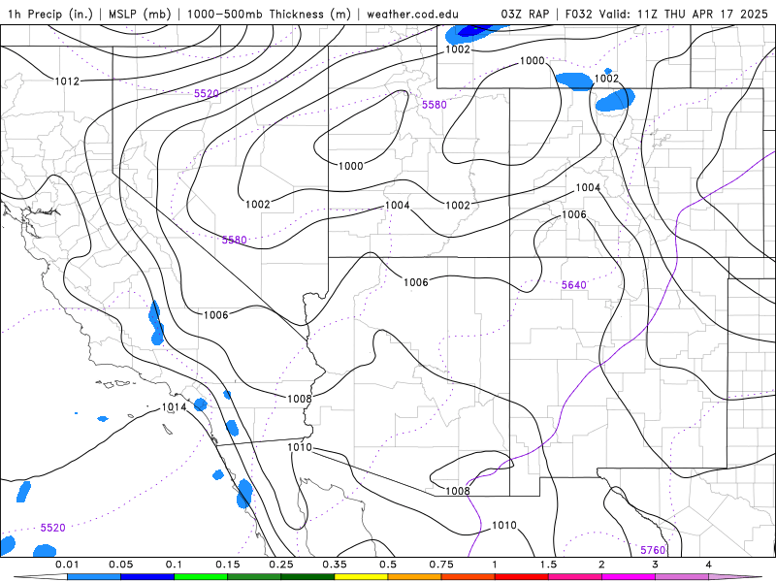
Task: Click the '03Z RAP' model run label
Action: pos(525,14)
